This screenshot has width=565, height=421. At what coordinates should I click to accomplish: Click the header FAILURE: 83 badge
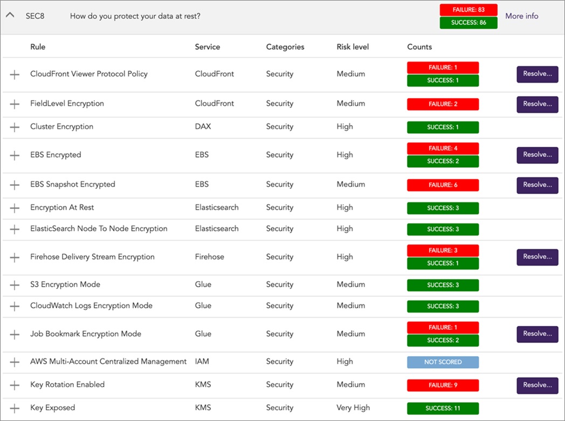[x=468, y=10]
